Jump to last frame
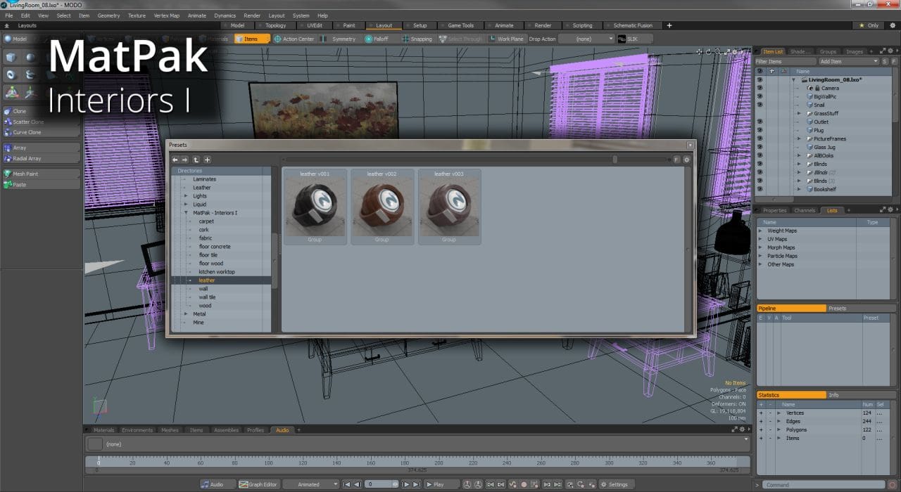Image resolution: width=901 pixels, height=492 pixels. (417, 484)
